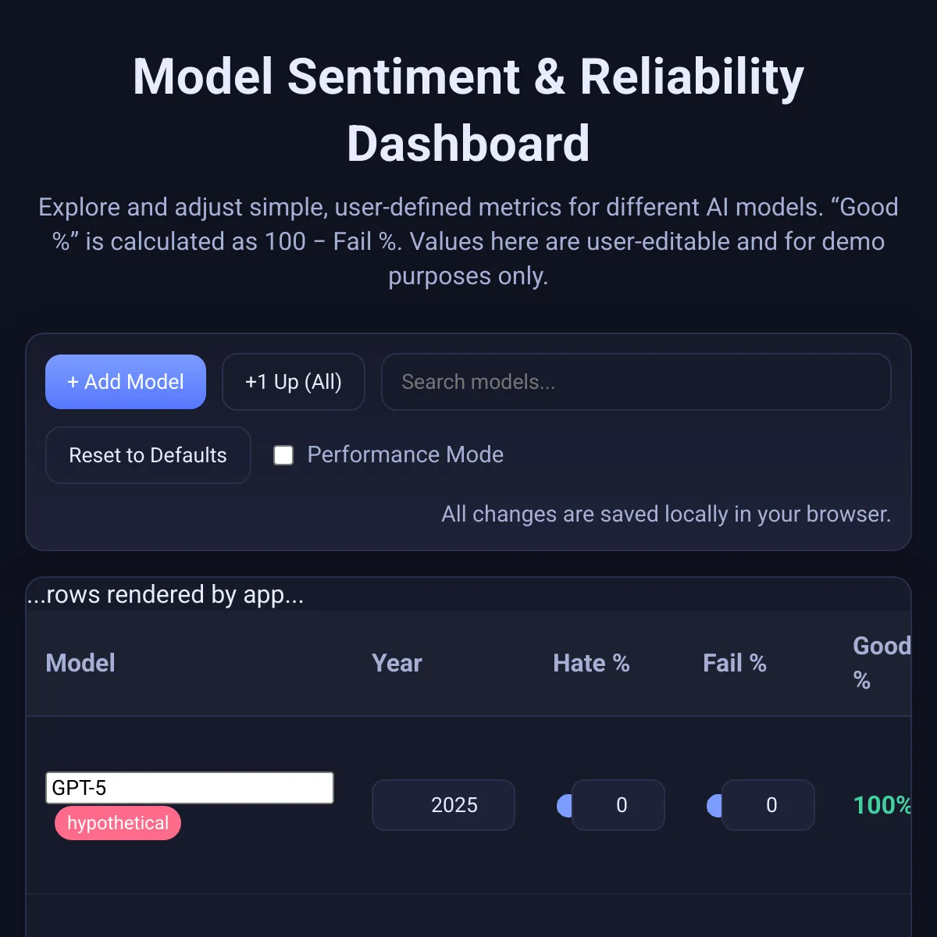Select the Hate % column header
The image size is (937, 937).
click(x=591, y=663)
